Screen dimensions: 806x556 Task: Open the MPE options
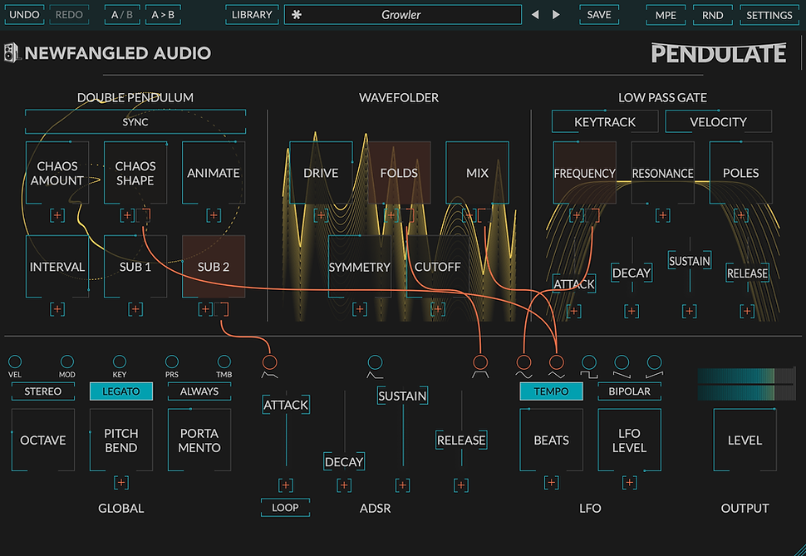(x=666, y=15)
